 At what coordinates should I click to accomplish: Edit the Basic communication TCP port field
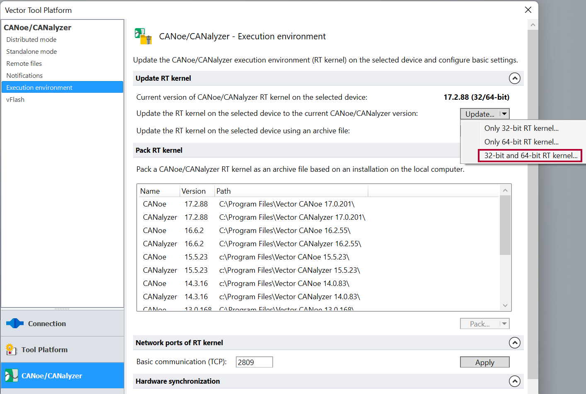[x=254, y=362]
